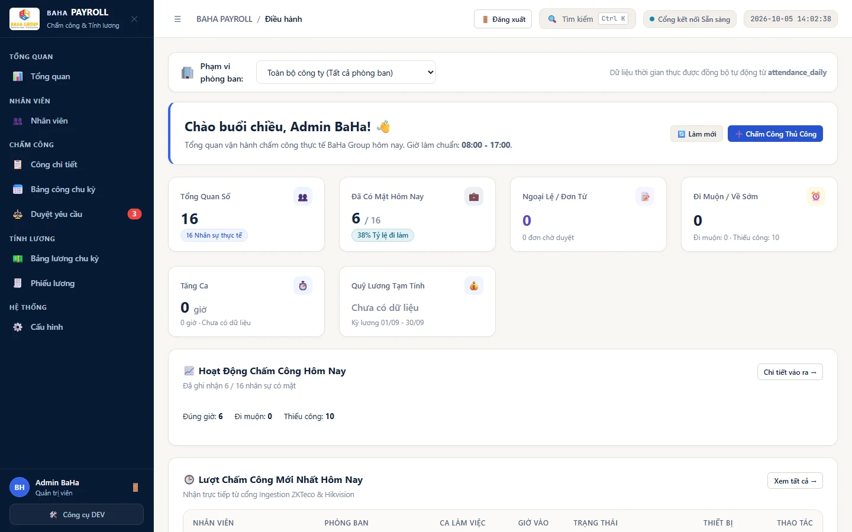Click the Làm mới refresh button
852x532 pixels.
696,134
